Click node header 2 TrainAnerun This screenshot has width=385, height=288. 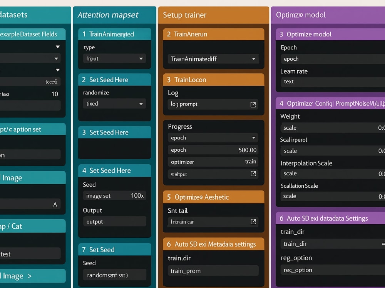pyautogui.click(x=214, y=34)
